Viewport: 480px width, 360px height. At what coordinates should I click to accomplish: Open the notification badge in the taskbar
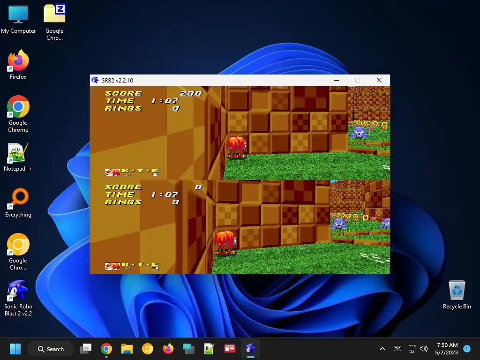click(x=467, y=349)
